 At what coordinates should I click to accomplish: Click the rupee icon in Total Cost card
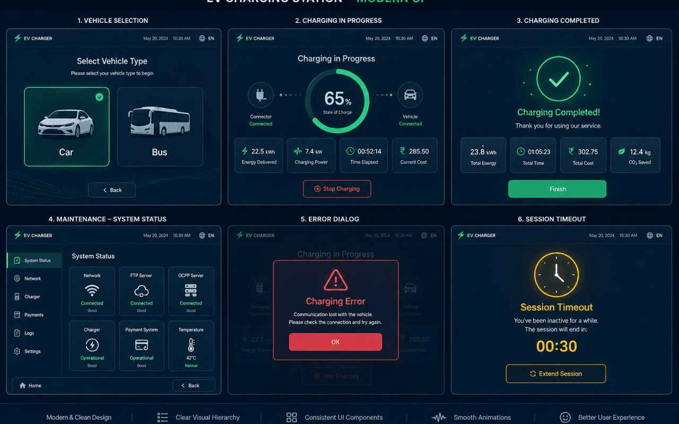click(x=571, y=152)
